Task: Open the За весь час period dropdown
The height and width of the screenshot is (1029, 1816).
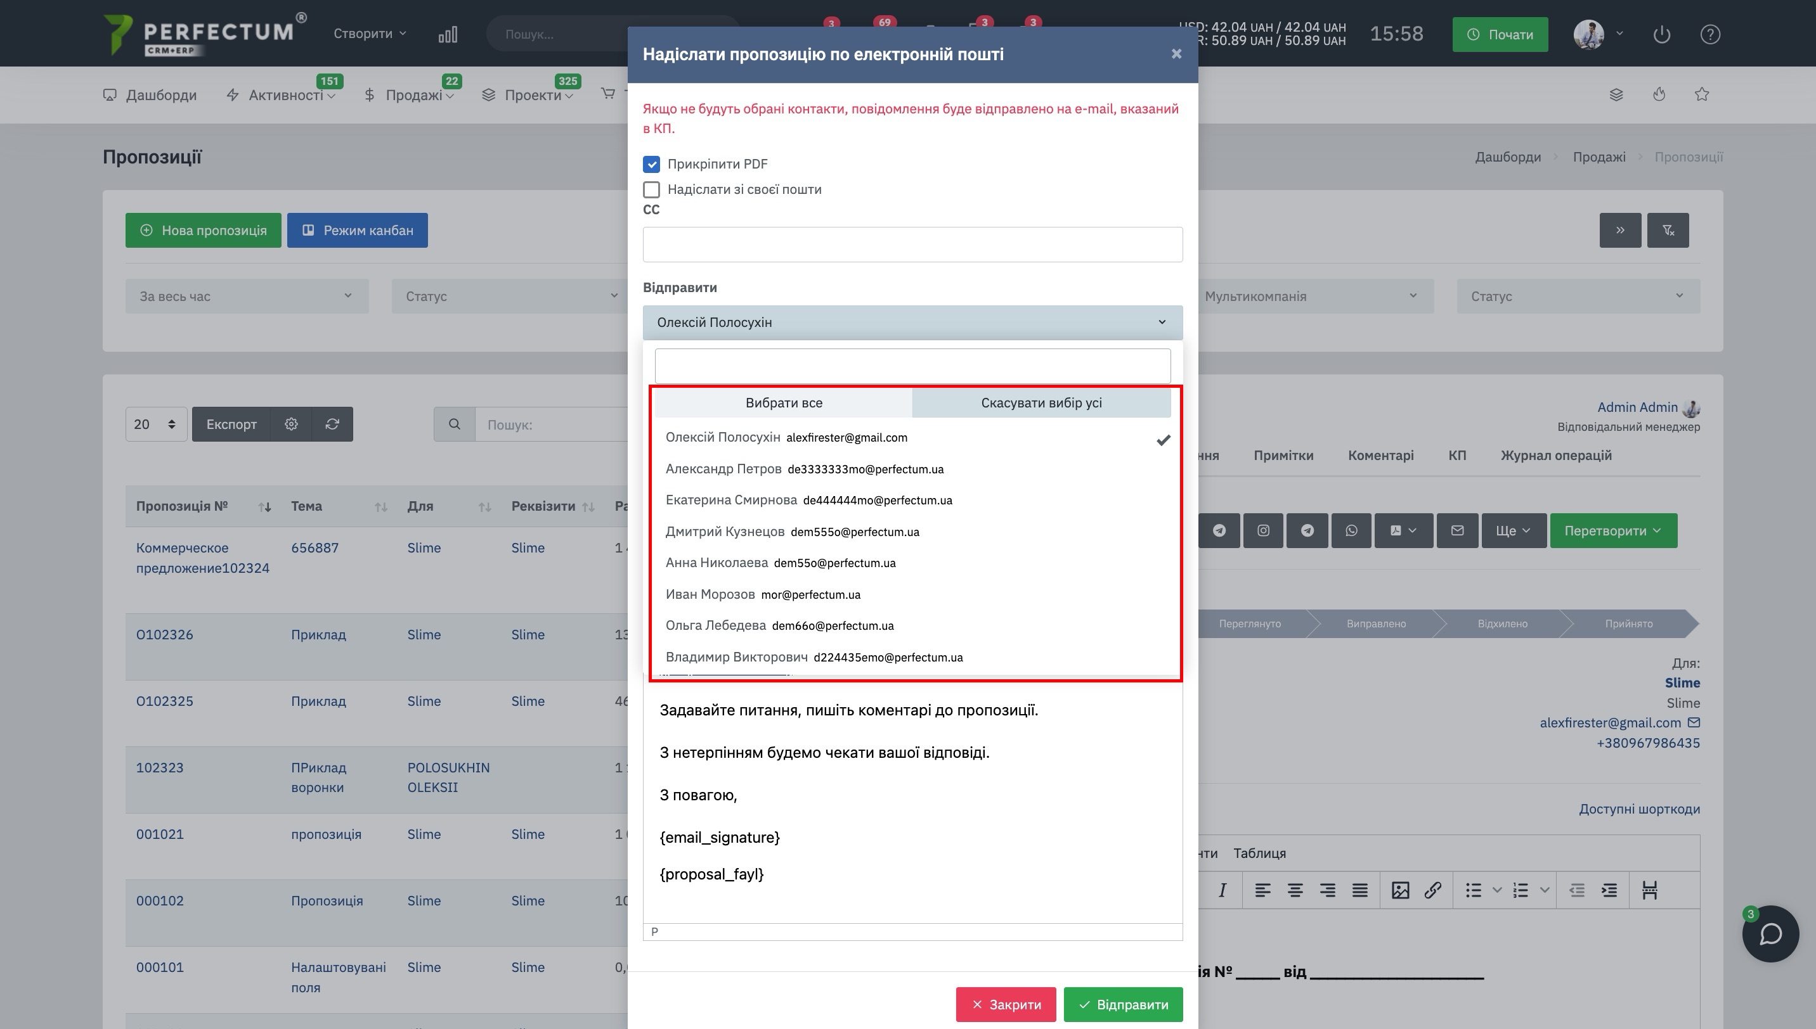Action: tap(246, 296)
